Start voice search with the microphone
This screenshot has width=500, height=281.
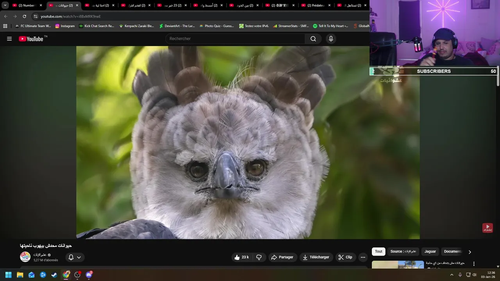tap(331, 39)
